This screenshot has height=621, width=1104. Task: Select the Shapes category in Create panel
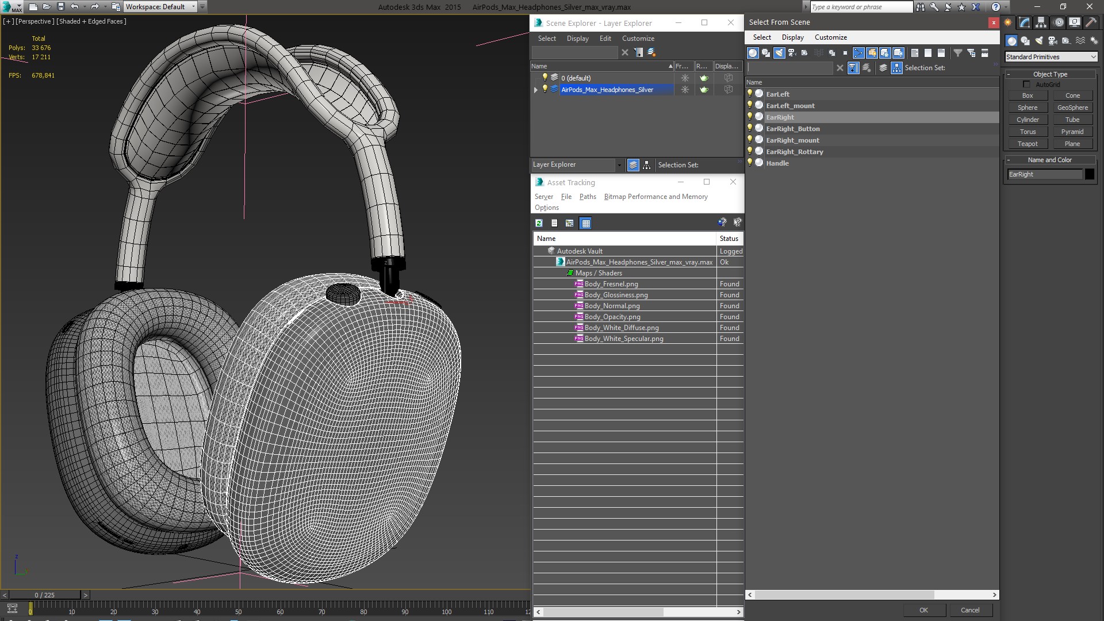[x=1025, y=41]
